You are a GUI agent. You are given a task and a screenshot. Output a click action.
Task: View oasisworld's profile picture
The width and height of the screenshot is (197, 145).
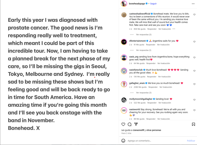[x=124, y=111]
